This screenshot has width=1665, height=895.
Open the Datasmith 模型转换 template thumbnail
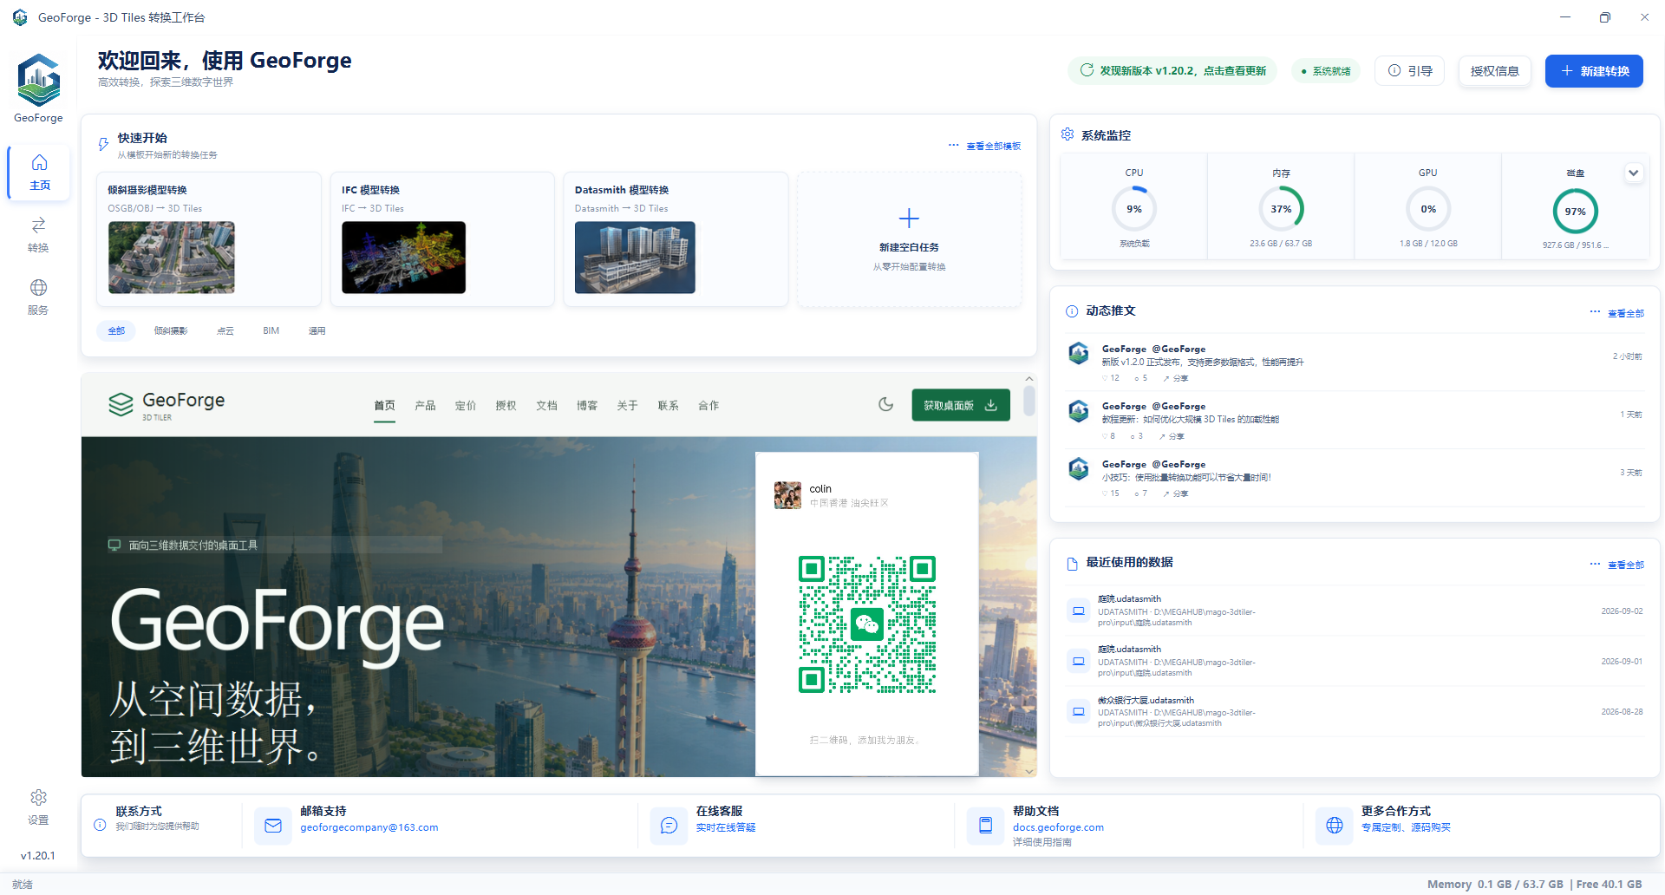coord(635,257)
